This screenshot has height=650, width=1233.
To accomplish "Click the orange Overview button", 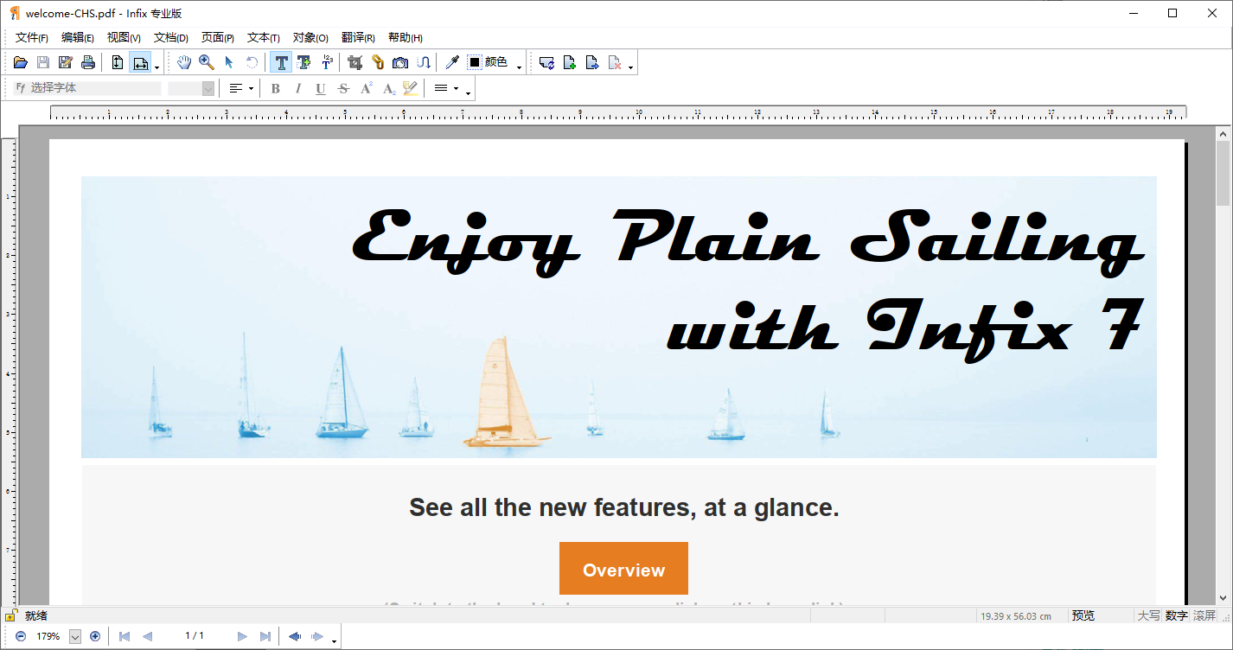I will 623,568.
